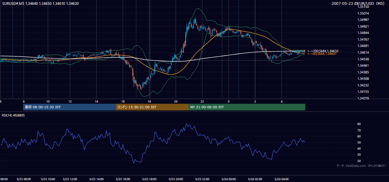Image resolution: width=389 pixels, height=182 pixels.
Task: Select the ロンドン 15:30-21:00 JST session bar
Action: (x=152, y=107)
